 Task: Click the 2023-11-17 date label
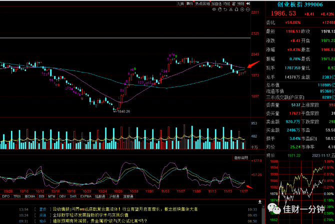[323, 155]
